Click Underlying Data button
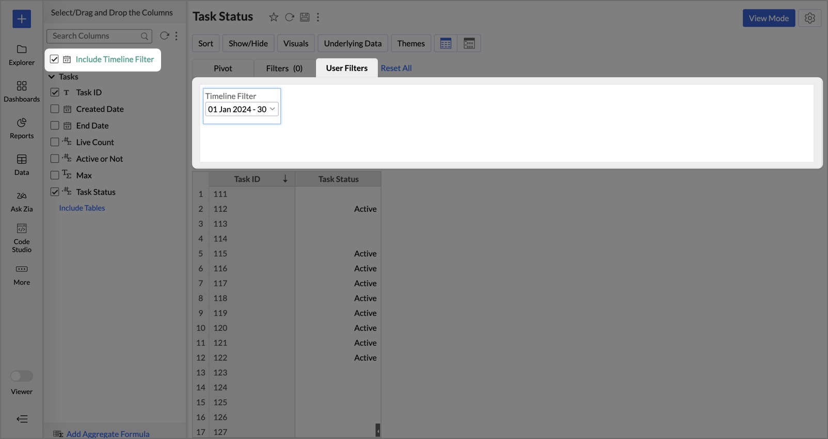Viewport: 828px width, 439px height. click(353, 43)
